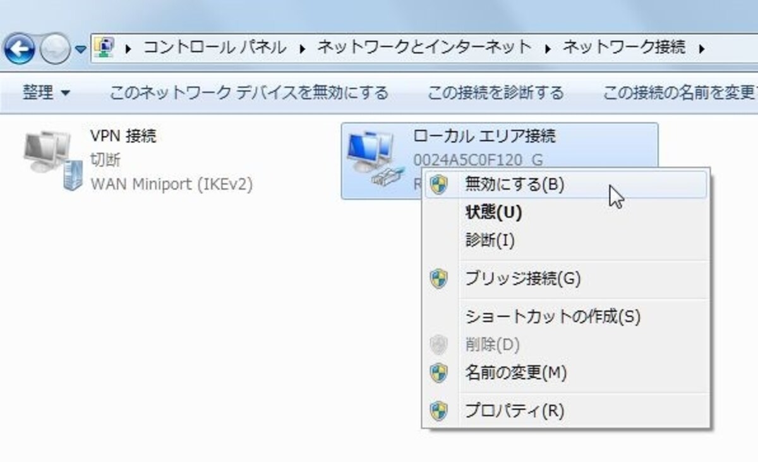Screen dimensions: 758x462
Task: Click the network icon in address bar
Action: click(105, 47)
